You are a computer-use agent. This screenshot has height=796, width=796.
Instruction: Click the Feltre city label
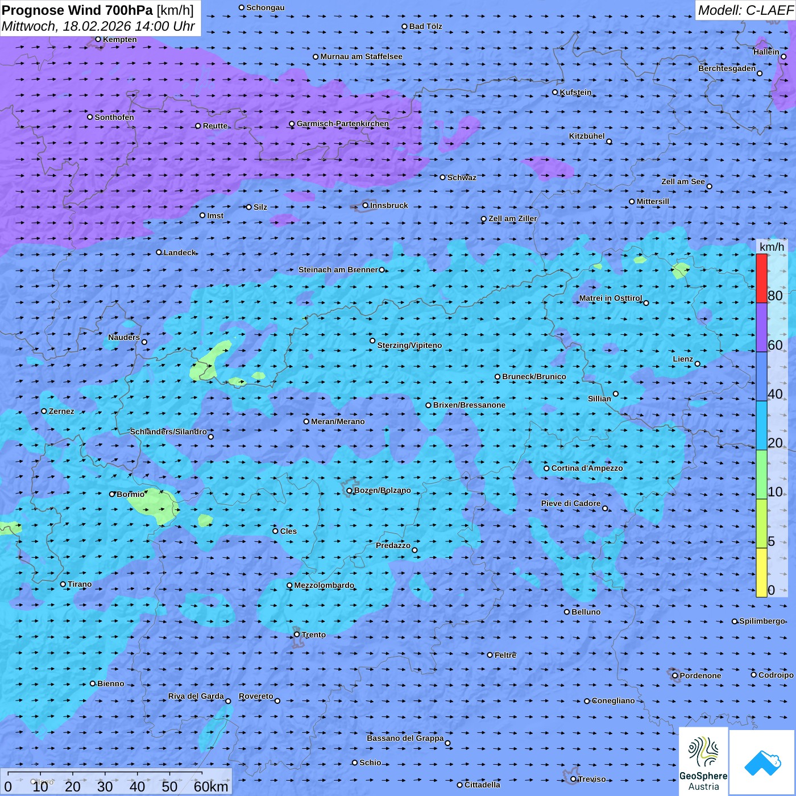(x=505, y=655)
